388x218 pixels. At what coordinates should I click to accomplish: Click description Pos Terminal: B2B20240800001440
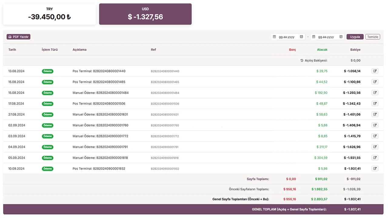coord(99,71)
